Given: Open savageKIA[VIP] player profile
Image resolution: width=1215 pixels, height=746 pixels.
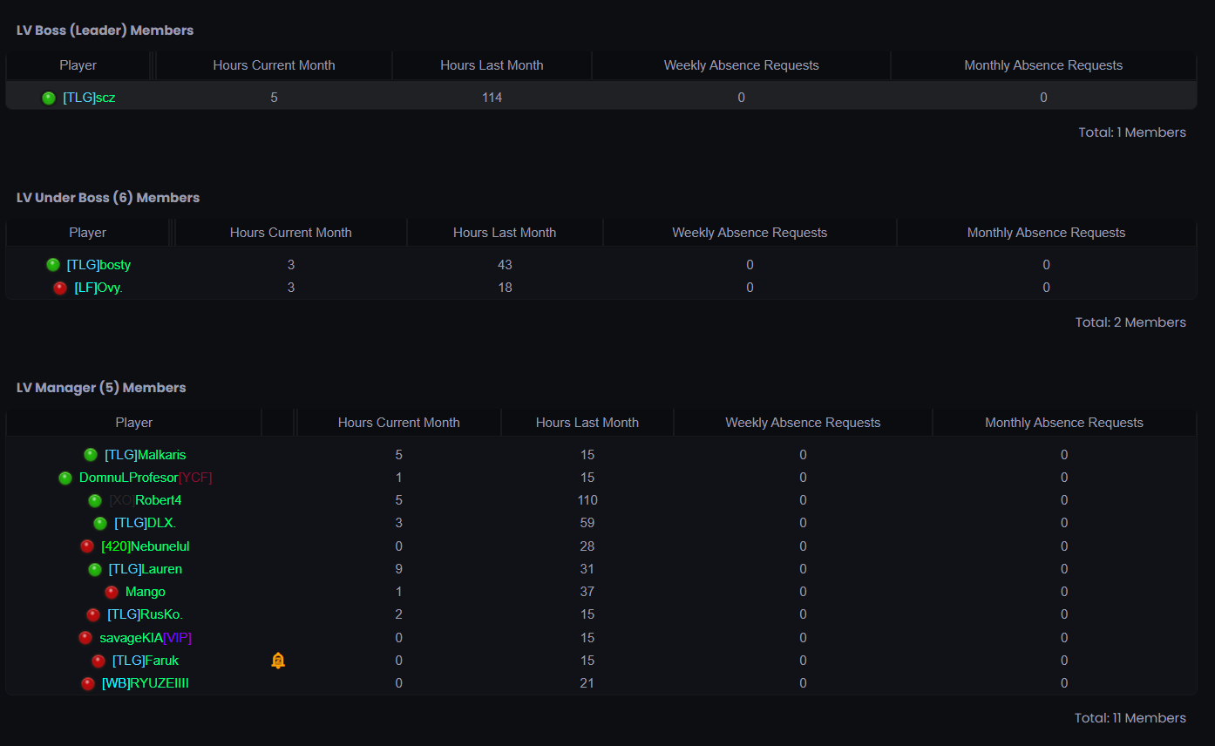Looking at the screenshot, I should coord(146,638).
